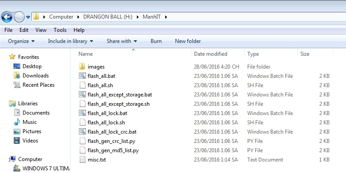Click the Pictures library icon
346x173 pixels.
coord(17,131)
